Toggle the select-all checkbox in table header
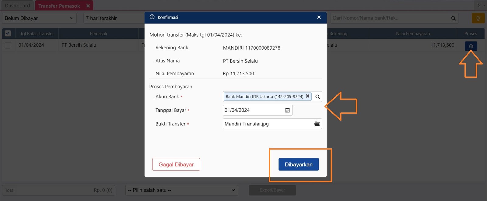The height and width of the screenshot is (201, 487). [x=8, y=33]
